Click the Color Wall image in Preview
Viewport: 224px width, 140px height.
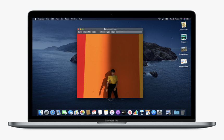click(110, 66)
